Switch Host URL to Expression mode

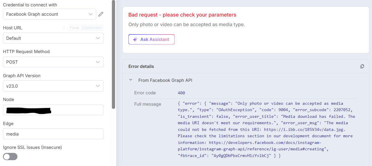(92, 28)
